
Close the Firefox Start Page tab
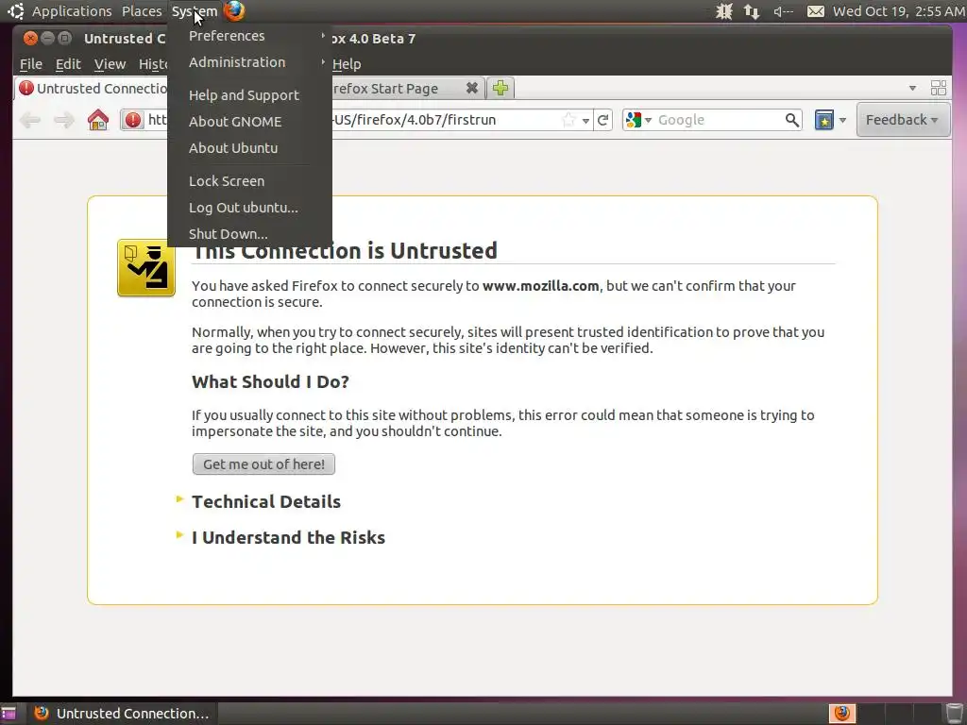tap(472, 88)
